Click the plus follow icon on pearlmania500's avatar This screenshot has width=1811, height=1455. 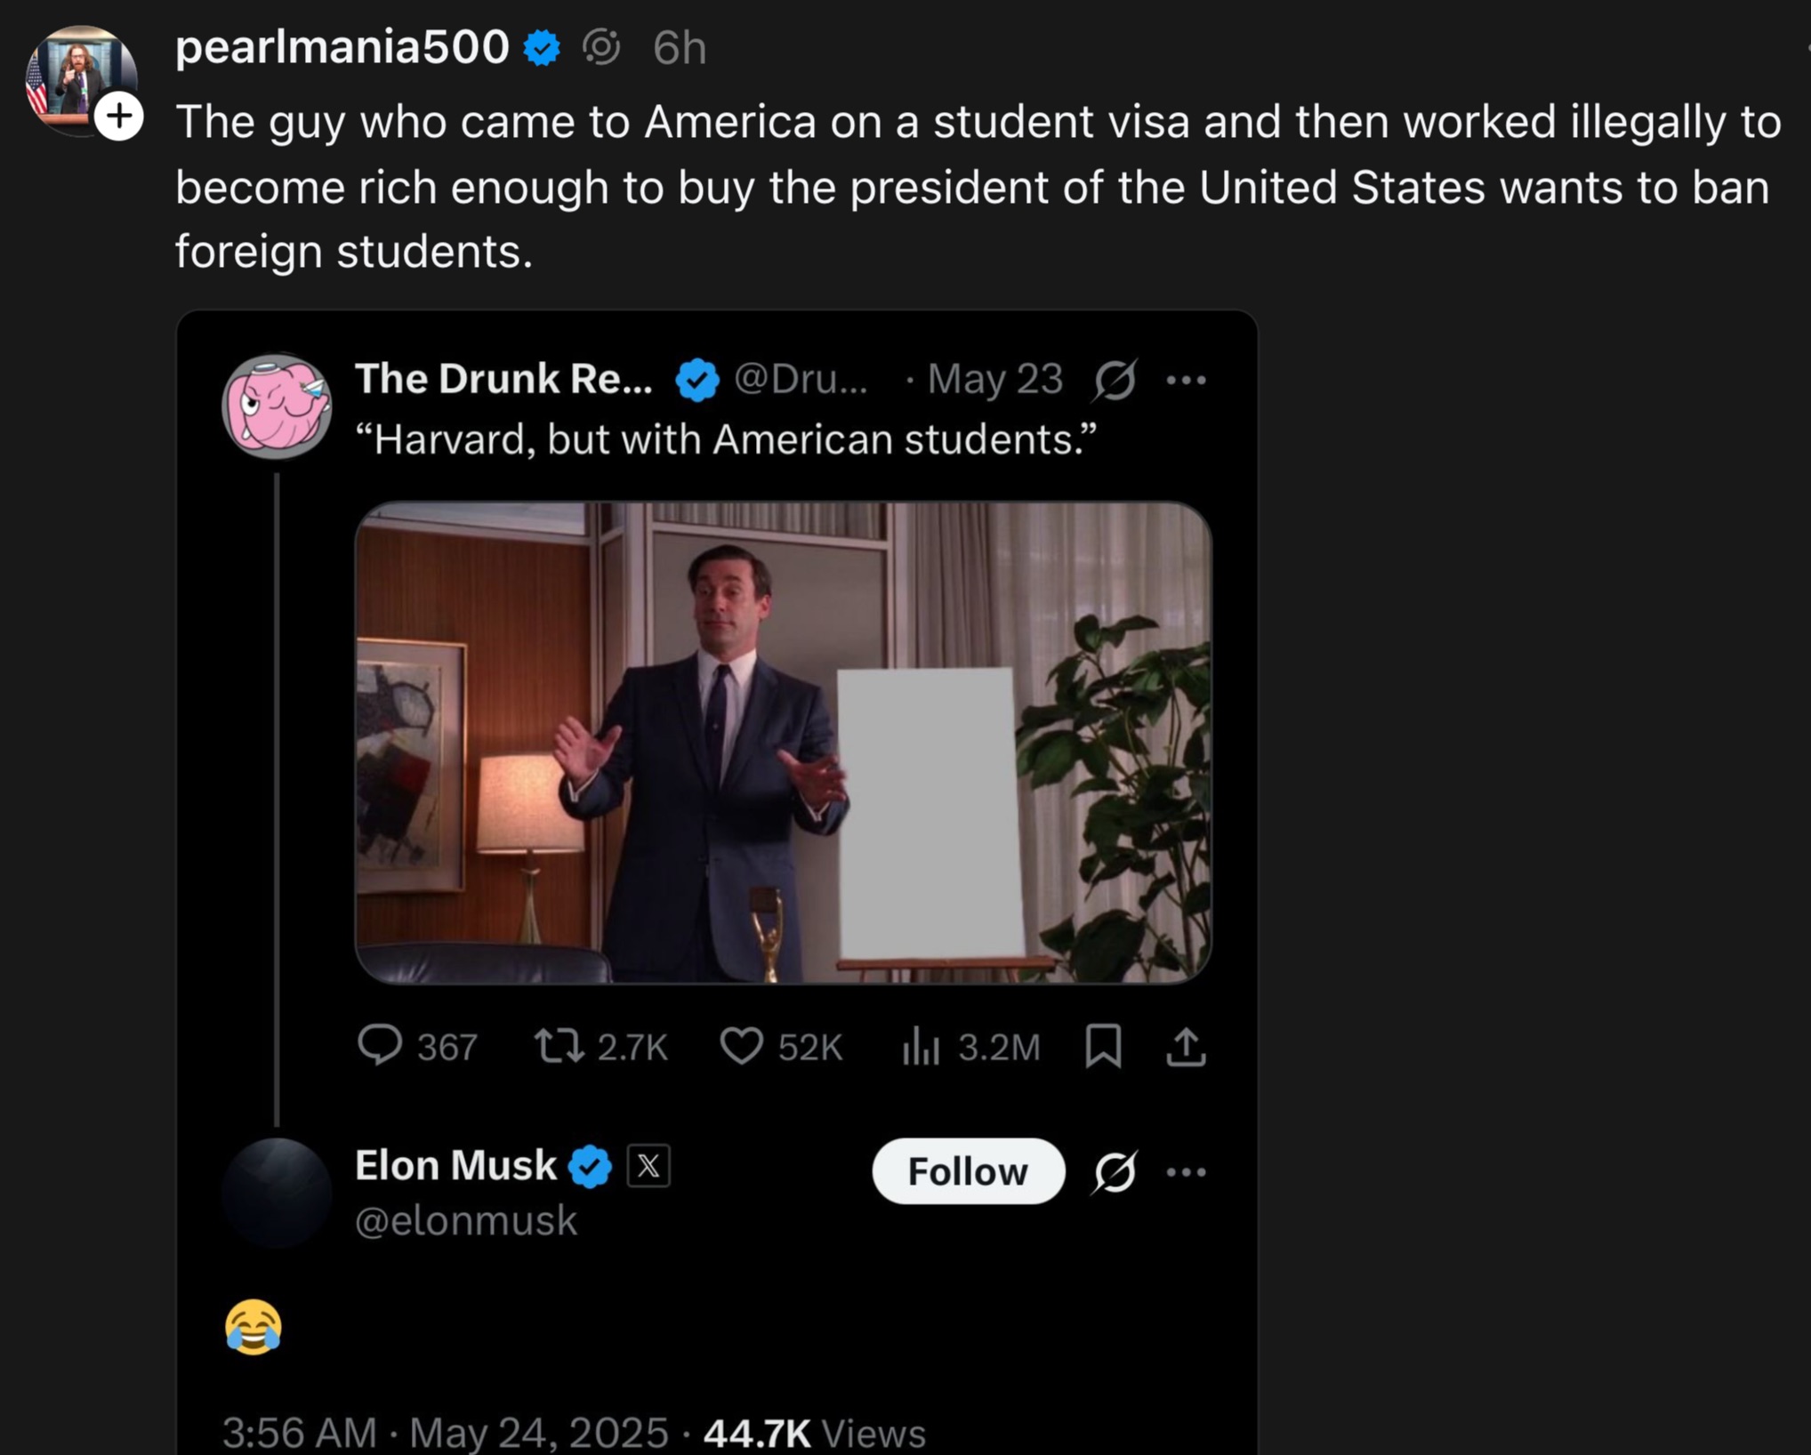point(119,117)
